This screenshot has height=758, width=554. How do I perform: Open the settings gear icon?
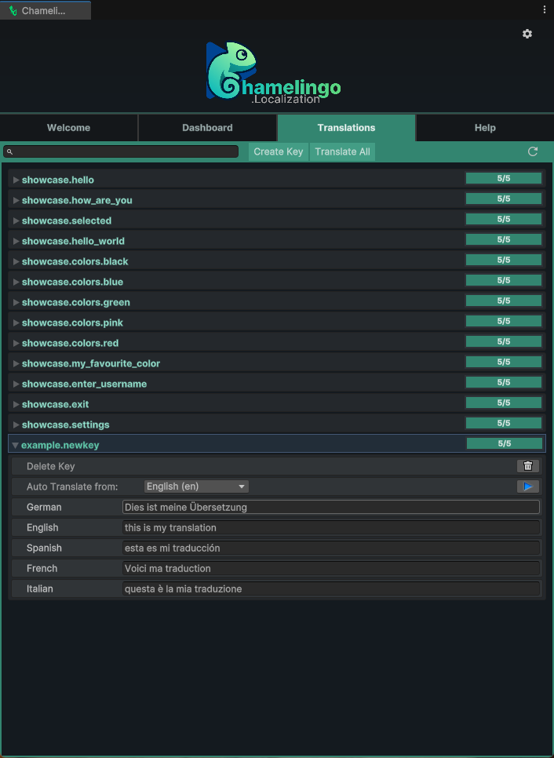coord(527,34)
